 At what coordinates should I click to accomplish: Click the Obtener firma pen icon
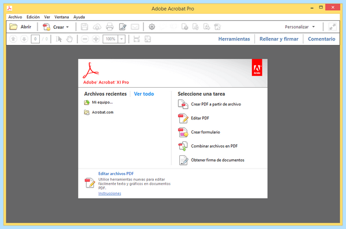click(x=183, y=160)
